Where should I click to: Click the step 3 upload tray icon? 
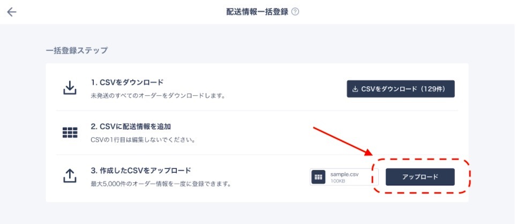point(70,176)
